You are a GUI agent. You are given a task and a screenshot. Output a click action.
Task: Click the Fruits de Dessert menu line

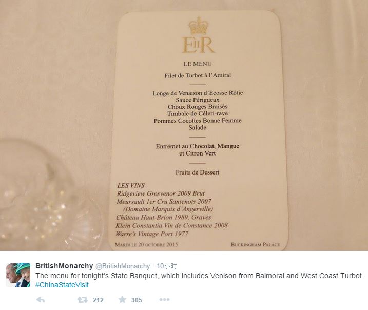tap(197, 172)
